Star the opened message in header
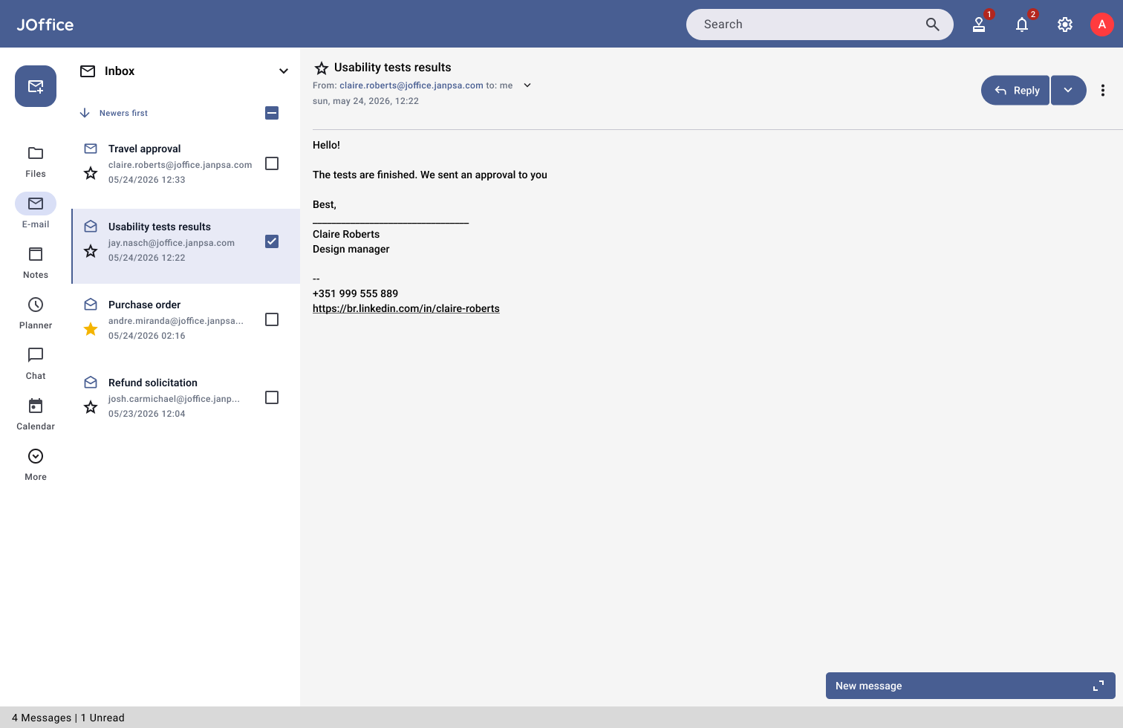Screen dimensions: 1123x728 322,68
